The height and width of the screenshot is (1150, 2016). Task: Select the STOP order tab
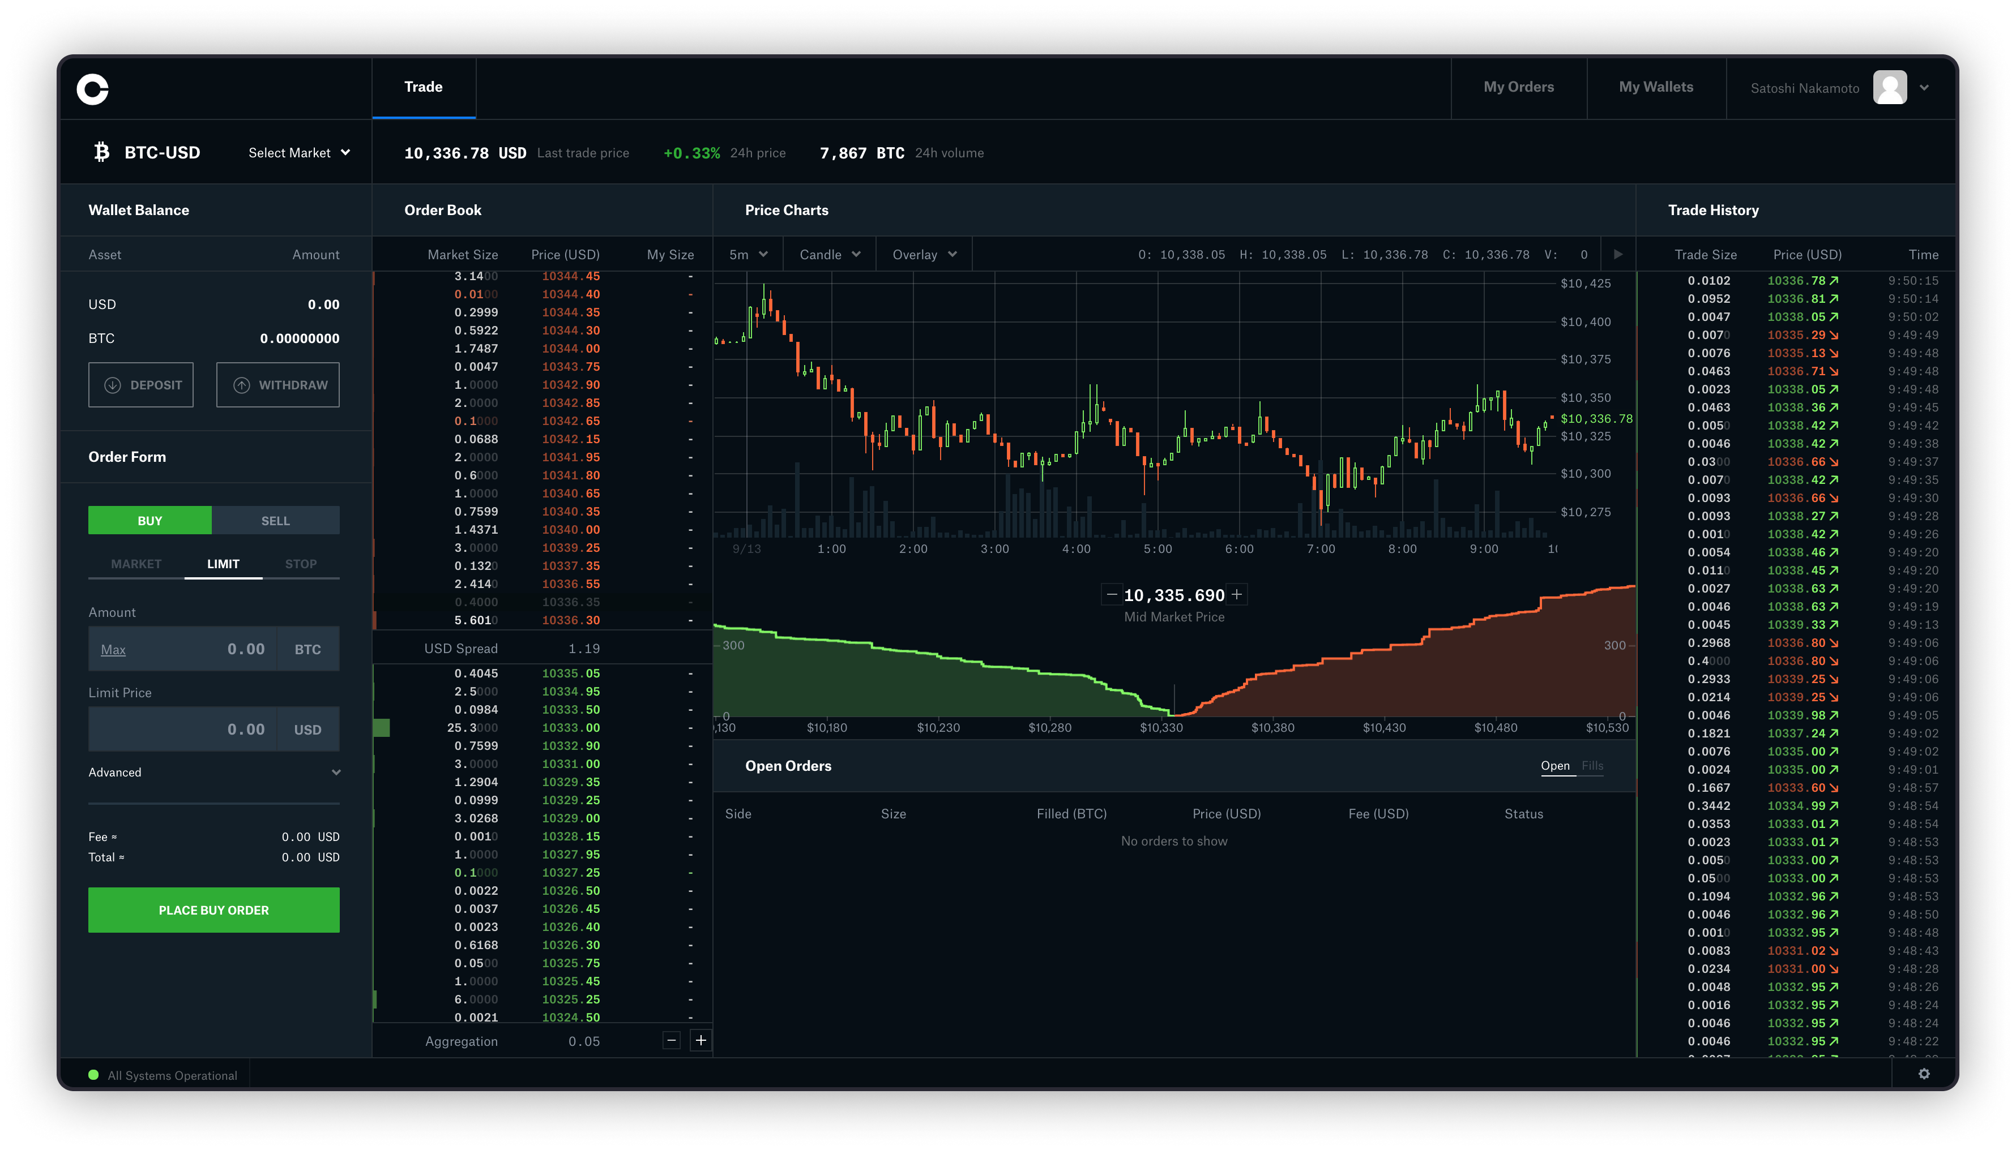point(301,563)
